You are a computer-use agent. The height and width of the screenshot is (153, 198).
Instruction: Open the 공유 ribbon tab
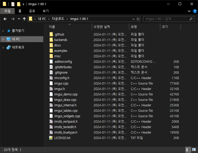point(32,11)
